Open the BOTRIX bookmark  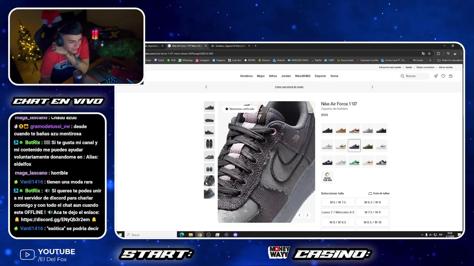[x=250, y=60]
